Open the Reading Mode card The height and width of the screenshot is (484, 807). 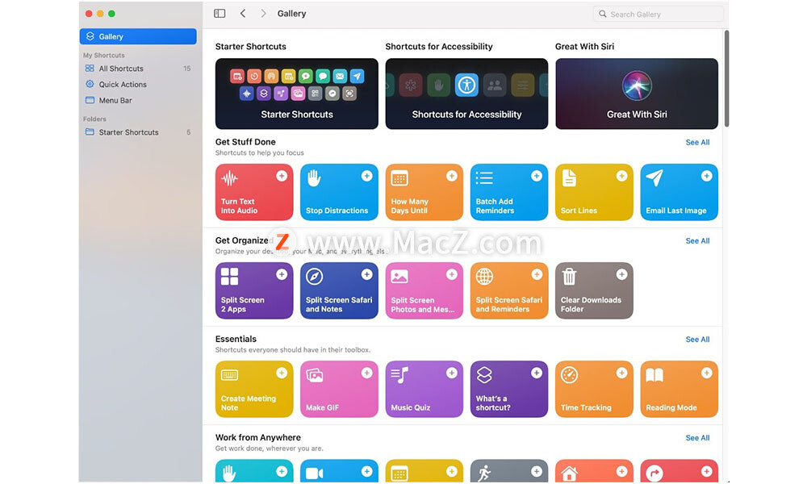tap(679, 389)
